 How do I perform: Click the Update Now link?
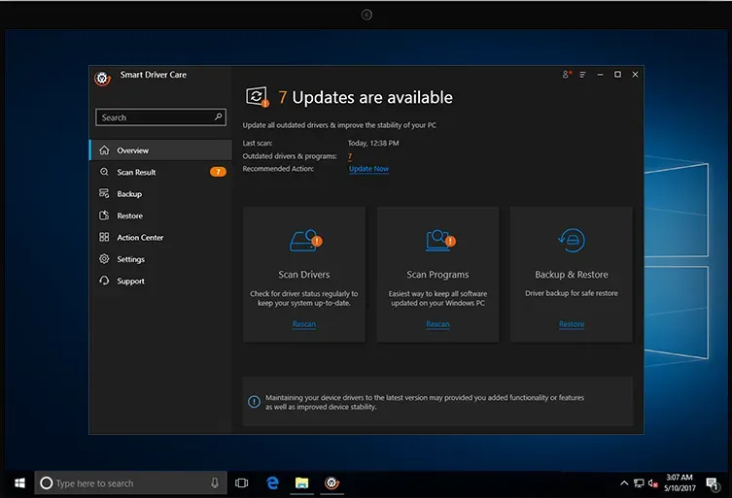click(368, 169)
